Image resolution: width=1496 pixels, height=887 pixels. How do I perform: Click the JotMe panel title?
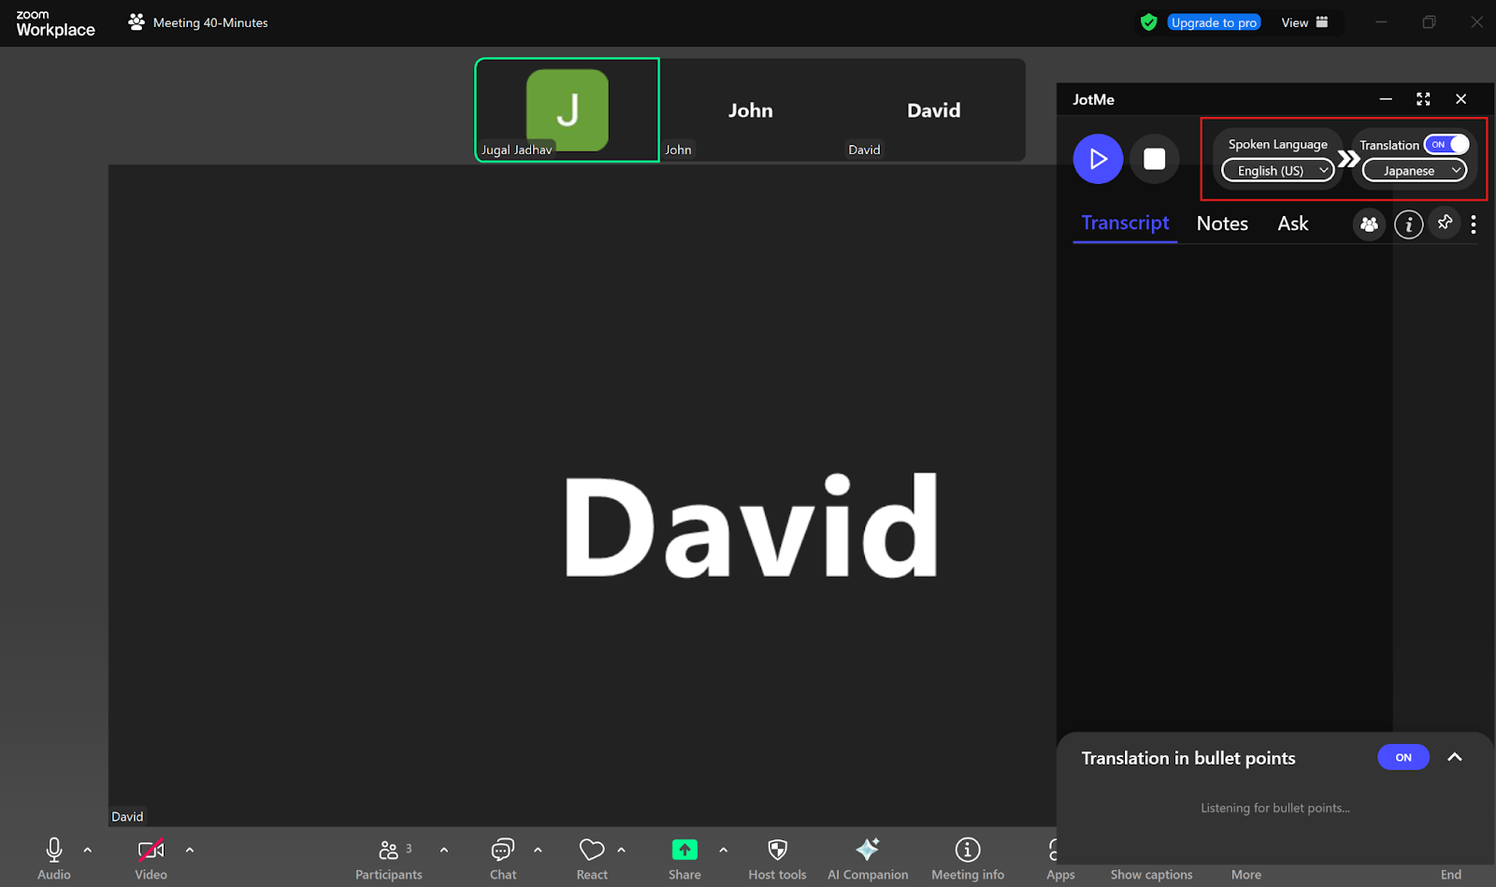pyautogui.click(x=1093, y=99)
